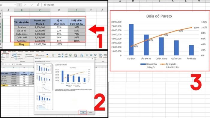The height and width of the screenshot is (118, 210).
Task: Click the Icons button in Illustrations group
Action: point(18,57)
